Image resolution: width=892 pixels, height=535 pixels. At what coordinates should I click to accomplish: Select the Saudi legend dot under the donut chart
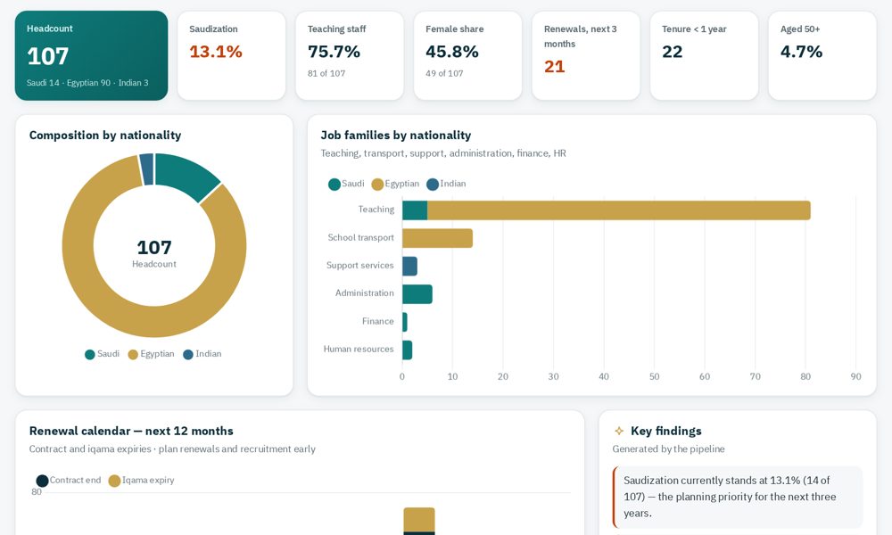tap(90, 354)
